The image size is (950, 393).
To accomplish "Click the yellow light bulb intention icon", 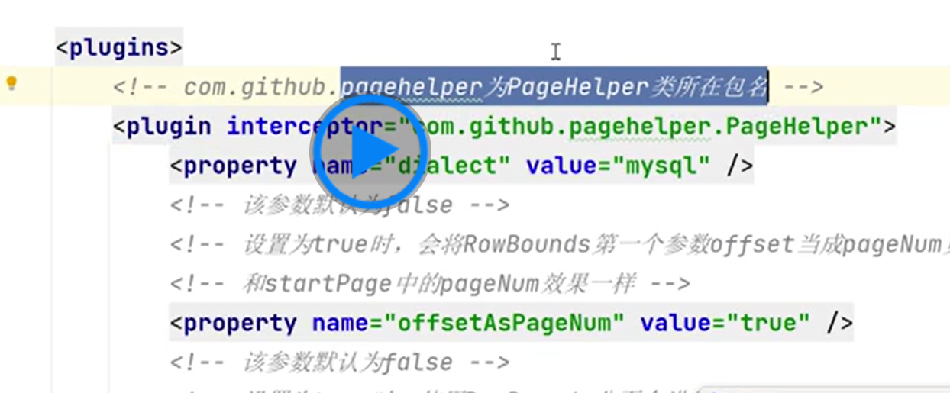I will pyautogui.click(x=11, y=83).
